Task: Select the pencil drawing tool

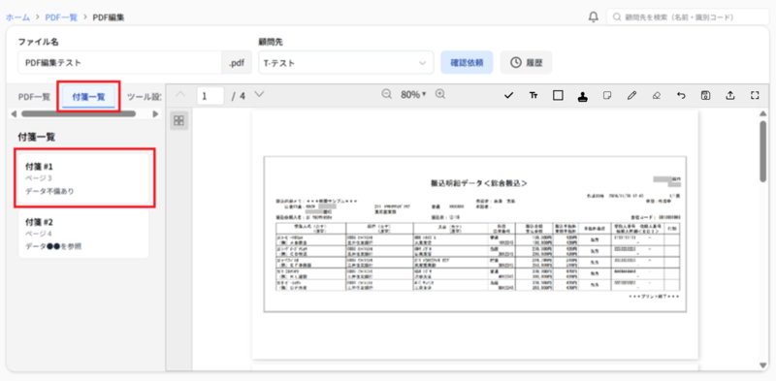Action: click(632, 96)
